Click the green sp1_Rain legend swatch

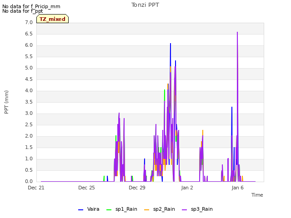(109, 210)
